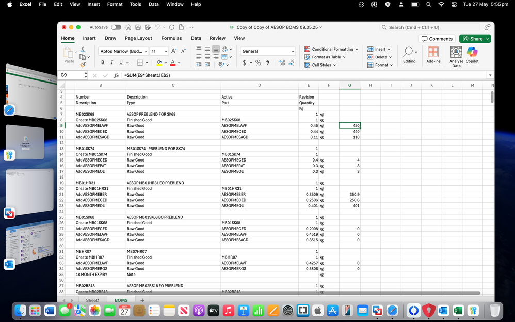
Task: Apply Italic formatting
Action: pyautogui.click(x=111, y=62)
